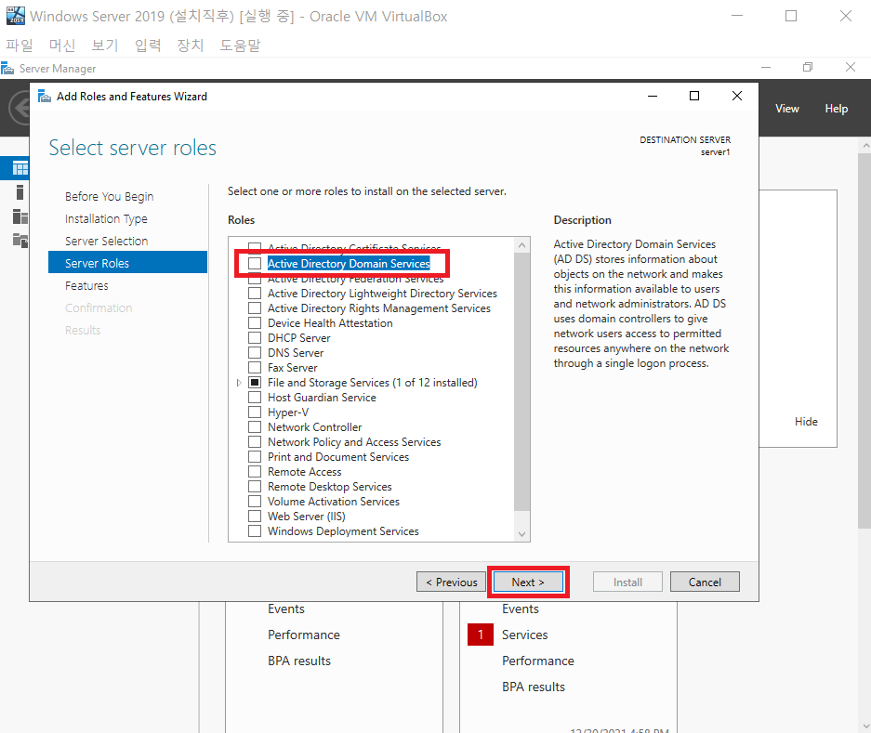This screenshot has height=733, width=871.
Task: Go to the Installation Type step
Action: [x=106, y=219]
